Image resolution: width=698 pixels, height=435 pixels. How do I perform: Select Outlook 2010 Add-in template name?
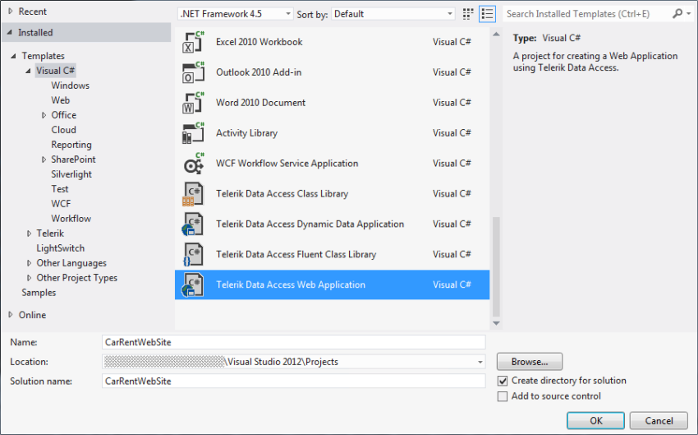[259, 72]
